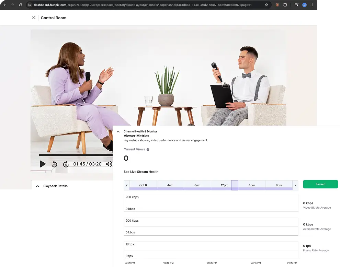Click the 04:00 PM chart time label
340x267 pixels.
292,263
